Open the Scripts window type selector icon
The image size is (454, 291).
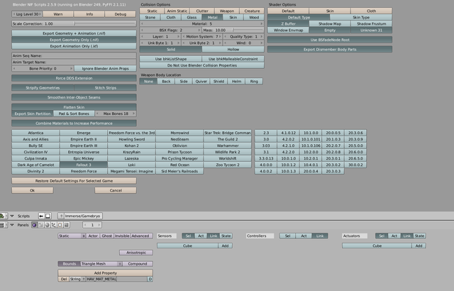[x=3, y=216]
